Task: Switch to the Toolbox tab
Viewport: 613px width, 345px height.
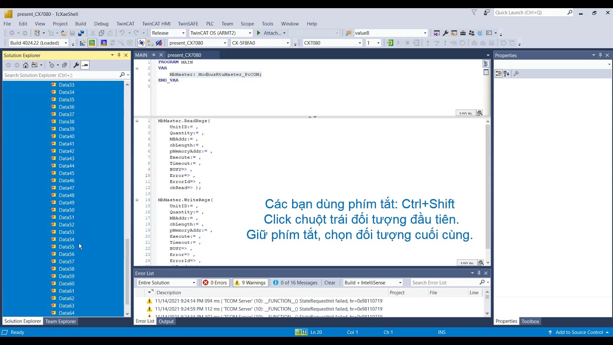Action: click(530, 322)
